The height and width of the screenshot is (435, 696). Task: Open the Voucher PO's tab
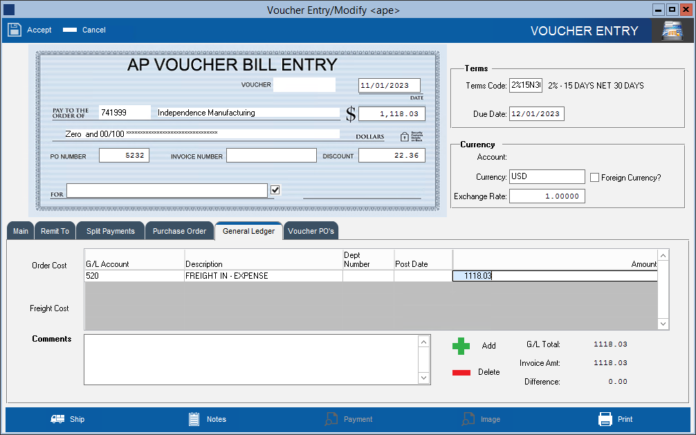(x=311, y=230)
